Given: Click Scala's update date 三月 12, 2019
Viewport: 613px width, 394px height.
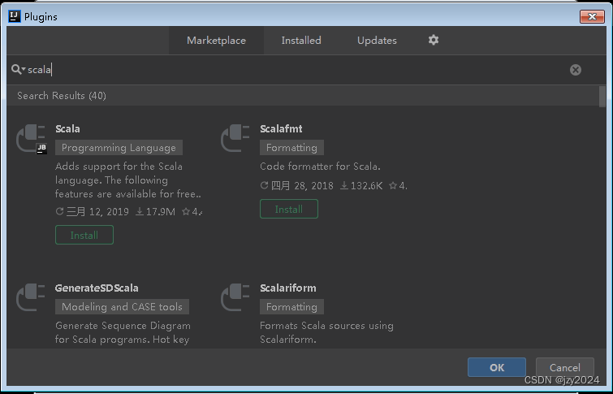Looking at the screenshot, I should (93, 212).
